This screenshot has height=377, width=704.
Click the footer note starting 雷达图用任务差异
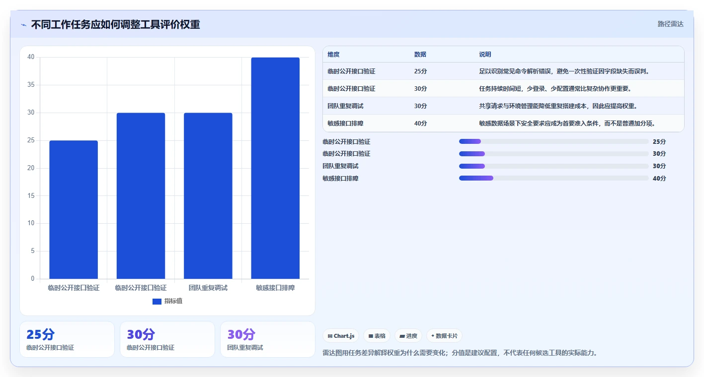click(x=460, y=353)
